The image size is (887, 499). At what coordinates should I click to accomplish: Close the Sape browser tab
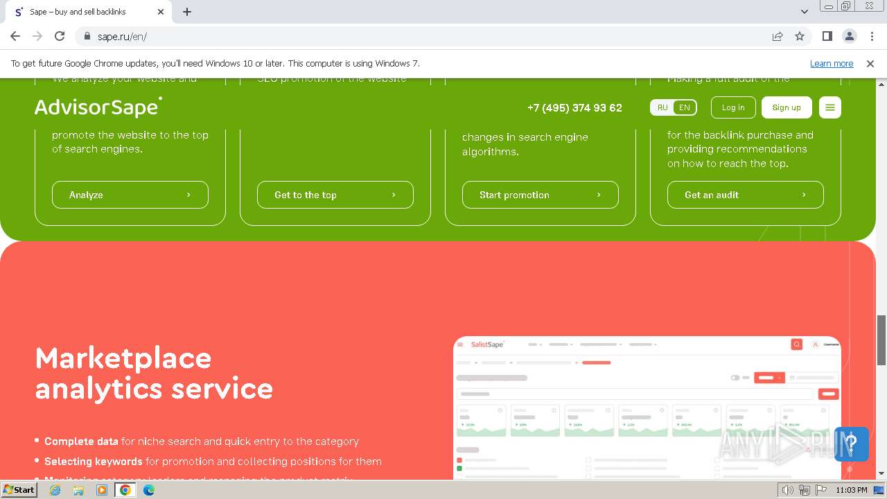click(x=161, y=12)
